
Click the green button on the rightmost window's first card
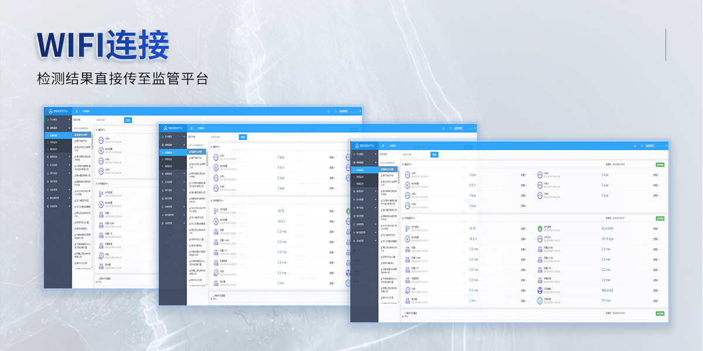coord(660,164)
